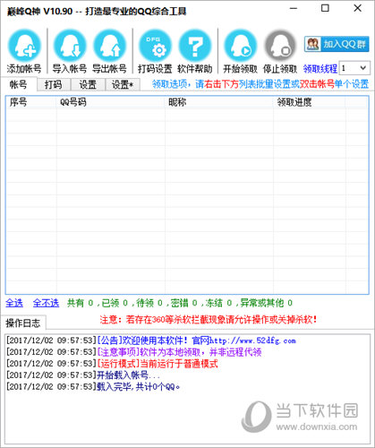
Task: Click the 领取进度 column header
Action: click(x=310, y=102)
